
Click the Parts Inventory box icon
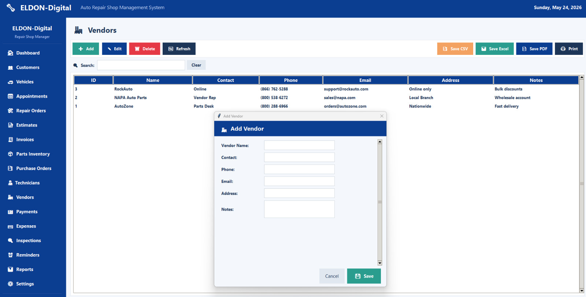[10, 154]
